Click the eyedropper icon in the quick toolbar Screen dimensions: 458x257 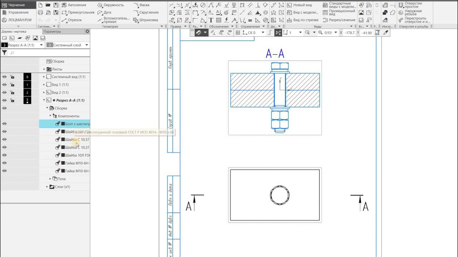[x=386, y=32]
